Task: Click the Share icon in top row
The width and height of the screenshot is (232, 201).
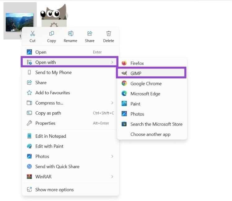Action: (x=90, y=33)
